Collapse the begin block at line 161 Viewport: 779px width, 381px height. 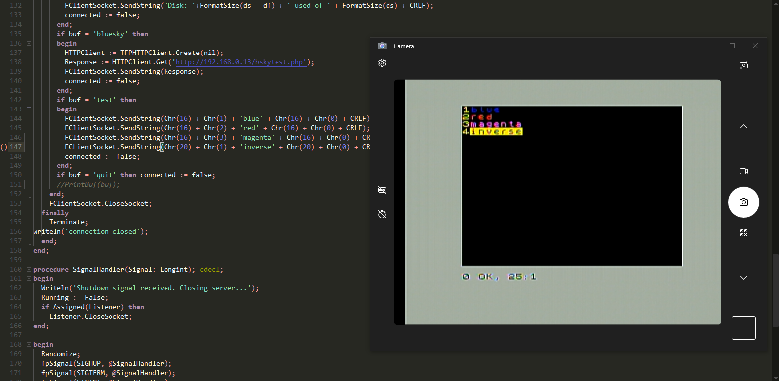(29, 279)
